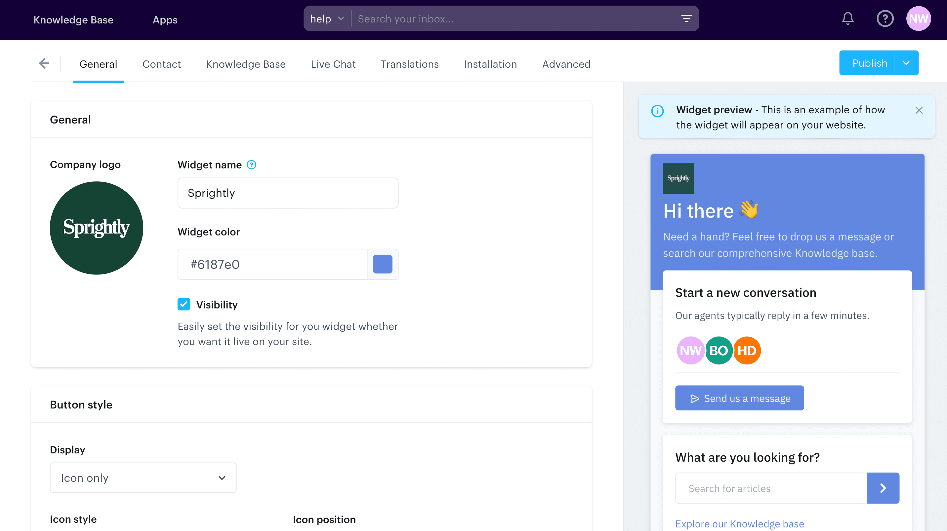Open the widget color swatch picker
947x531 pixels.
click(383, 264)
